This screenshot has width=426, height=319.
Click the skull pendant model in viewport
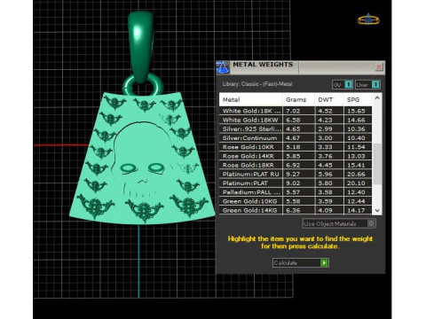tap(142, 158)
